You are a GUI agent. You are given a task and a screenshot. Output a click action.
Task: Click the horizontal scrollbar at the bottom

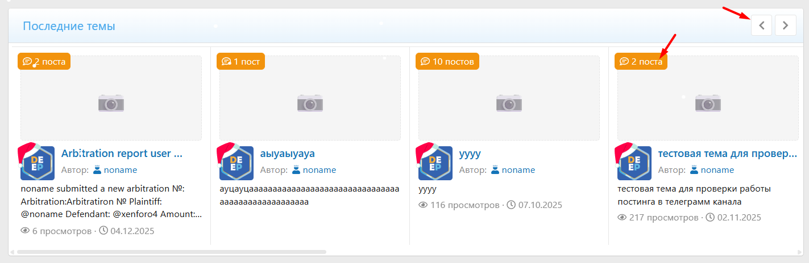point(171,252)
